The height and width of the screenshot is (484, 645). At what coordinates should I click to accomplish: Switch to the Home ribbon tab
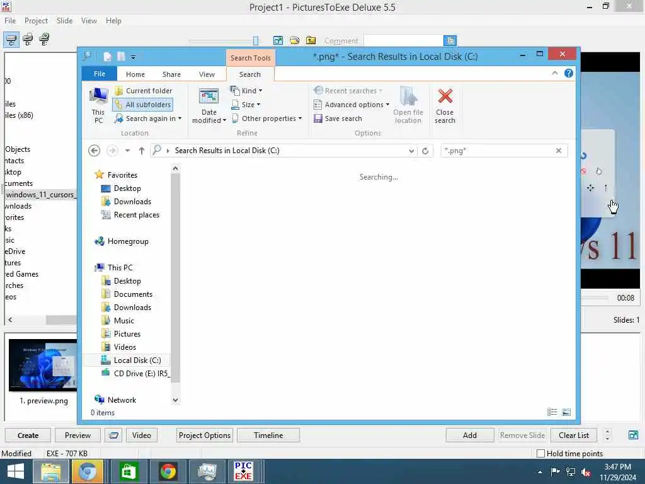pos(135,74)
